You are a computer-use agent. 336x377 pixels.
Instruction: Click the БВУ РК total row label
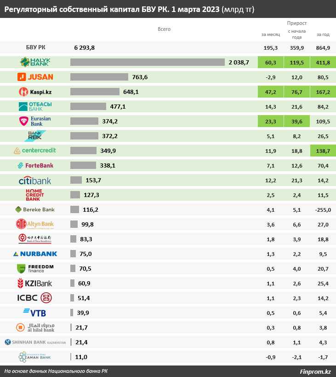click(35, 47)
